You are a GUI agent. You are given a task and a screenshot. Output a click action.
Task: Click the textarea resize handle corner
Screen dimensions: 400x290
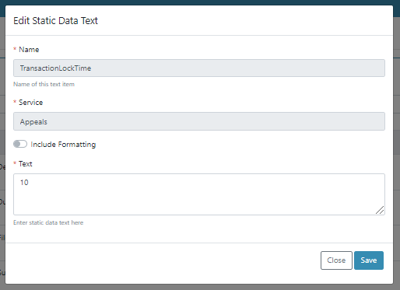point(380,210)
